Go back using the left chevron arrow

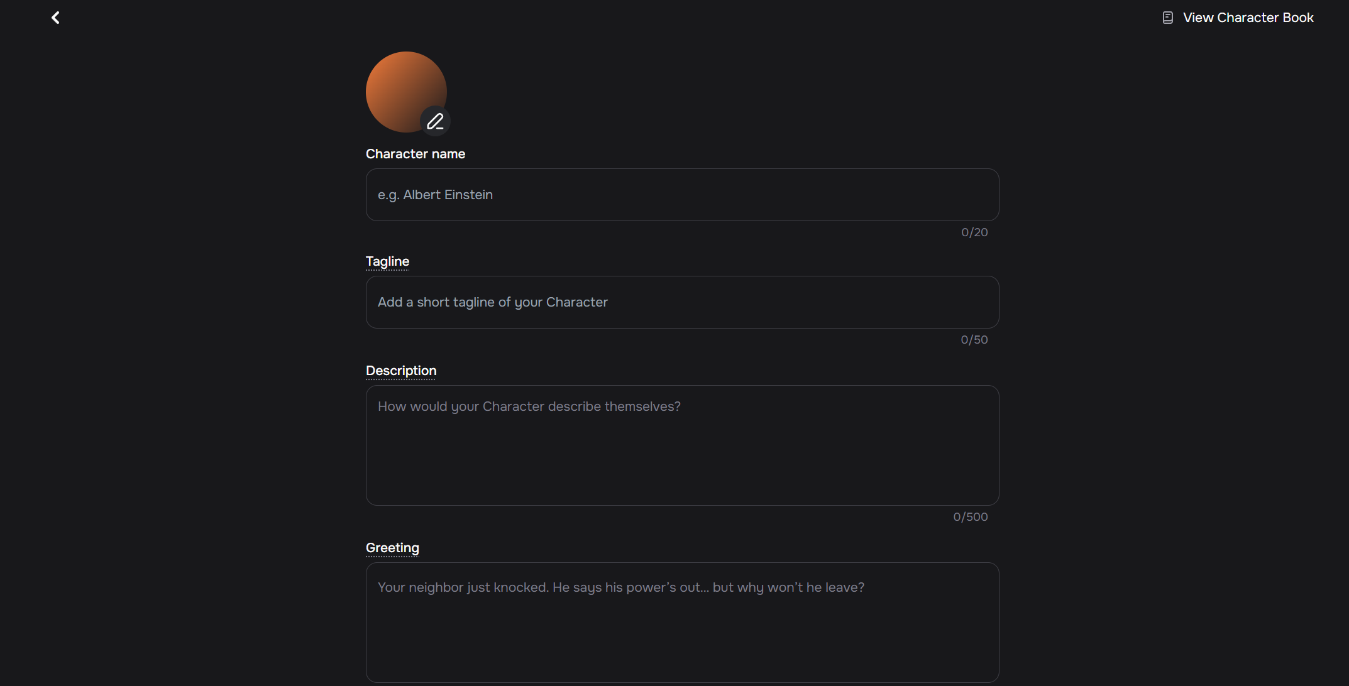point(55,18)
